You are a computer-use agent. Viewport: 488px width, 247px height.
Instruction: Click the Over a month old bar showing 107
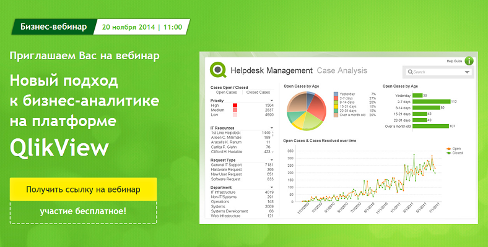point(431,127)
